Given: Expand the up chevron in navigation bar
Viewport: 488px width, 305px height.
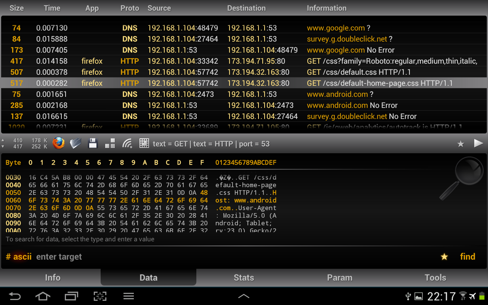Looking at the screenshot, I should click(244, 296).
